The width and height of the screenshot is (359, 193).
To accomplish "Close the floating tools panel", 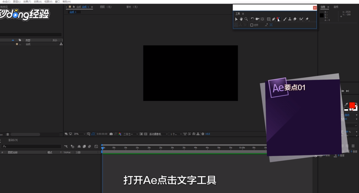I will [315, 8].
